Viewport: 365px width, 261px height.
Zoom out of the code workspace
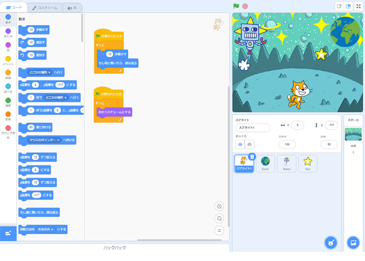(219, 218)
